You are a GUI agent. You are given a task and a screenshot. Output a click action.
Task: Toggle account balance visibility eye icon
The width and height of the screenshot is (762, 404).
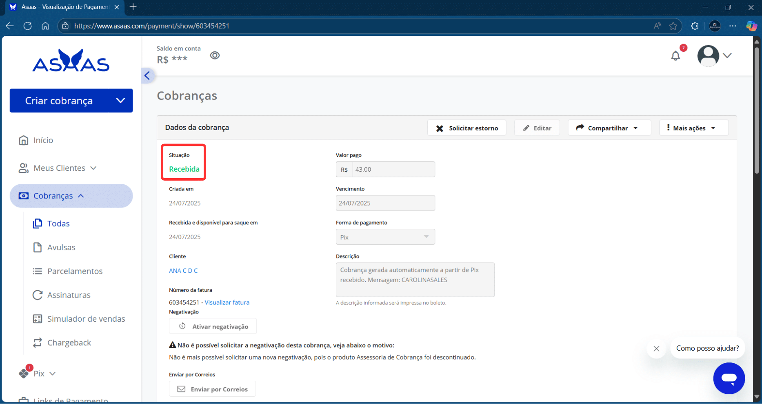[x=215, y=55]
